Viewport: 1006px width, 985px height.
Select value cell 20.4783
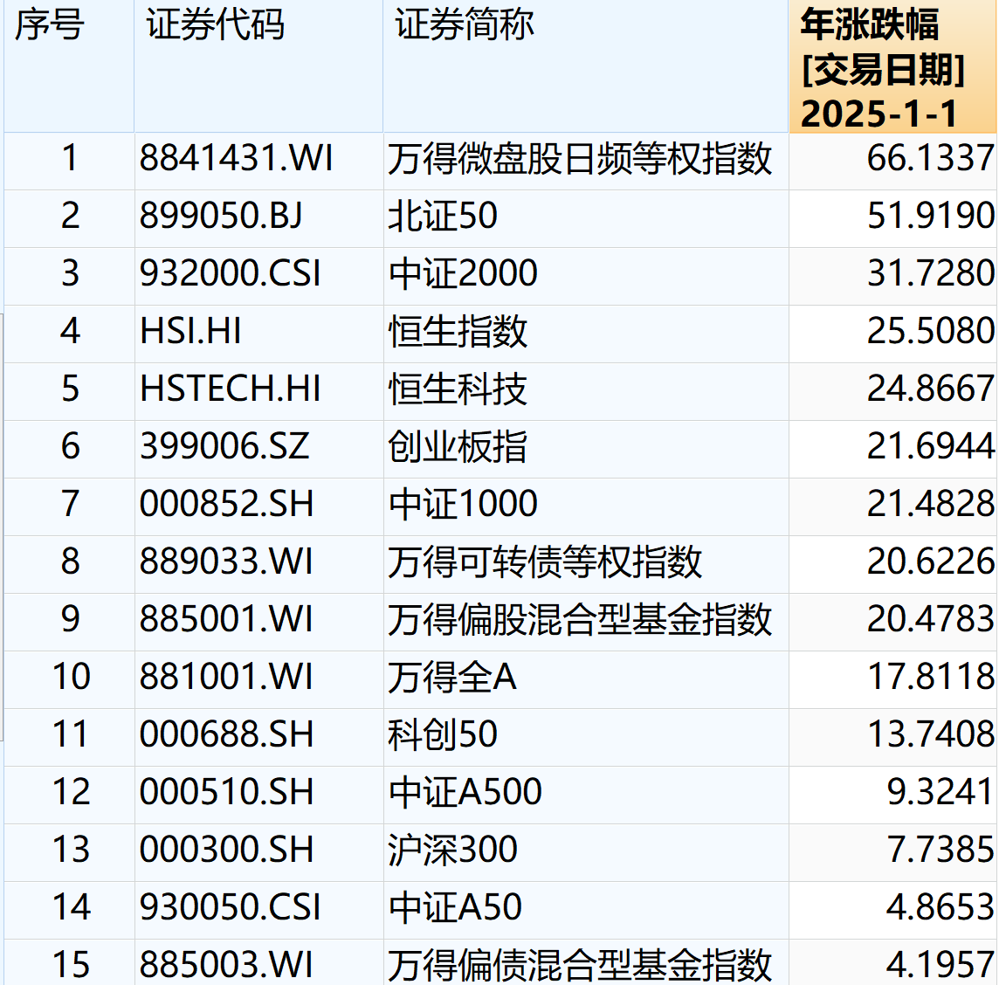click(x=892, y=623)
